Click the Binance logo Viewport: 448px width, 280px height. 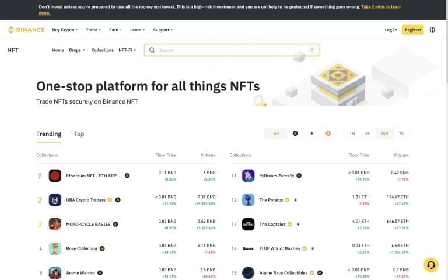26,30
